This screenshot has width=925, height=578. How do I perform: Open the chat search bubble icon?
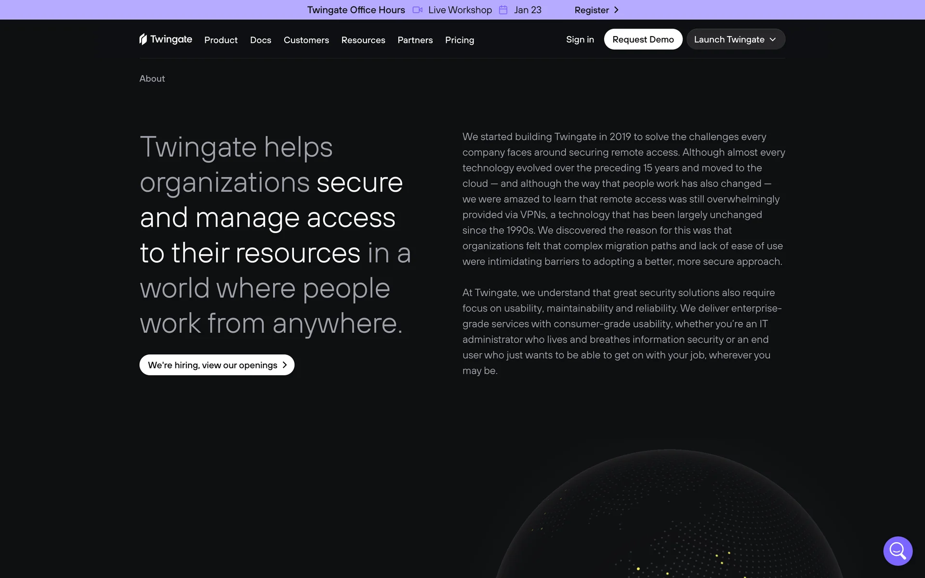(x=898, y=551)
